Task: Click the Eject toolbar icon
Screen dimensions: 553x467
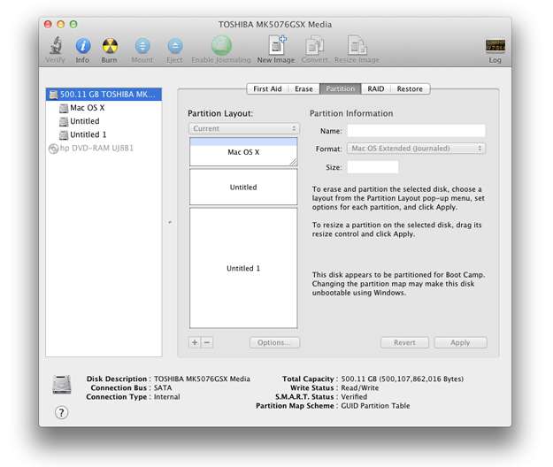Action: [x=175, y=46]
